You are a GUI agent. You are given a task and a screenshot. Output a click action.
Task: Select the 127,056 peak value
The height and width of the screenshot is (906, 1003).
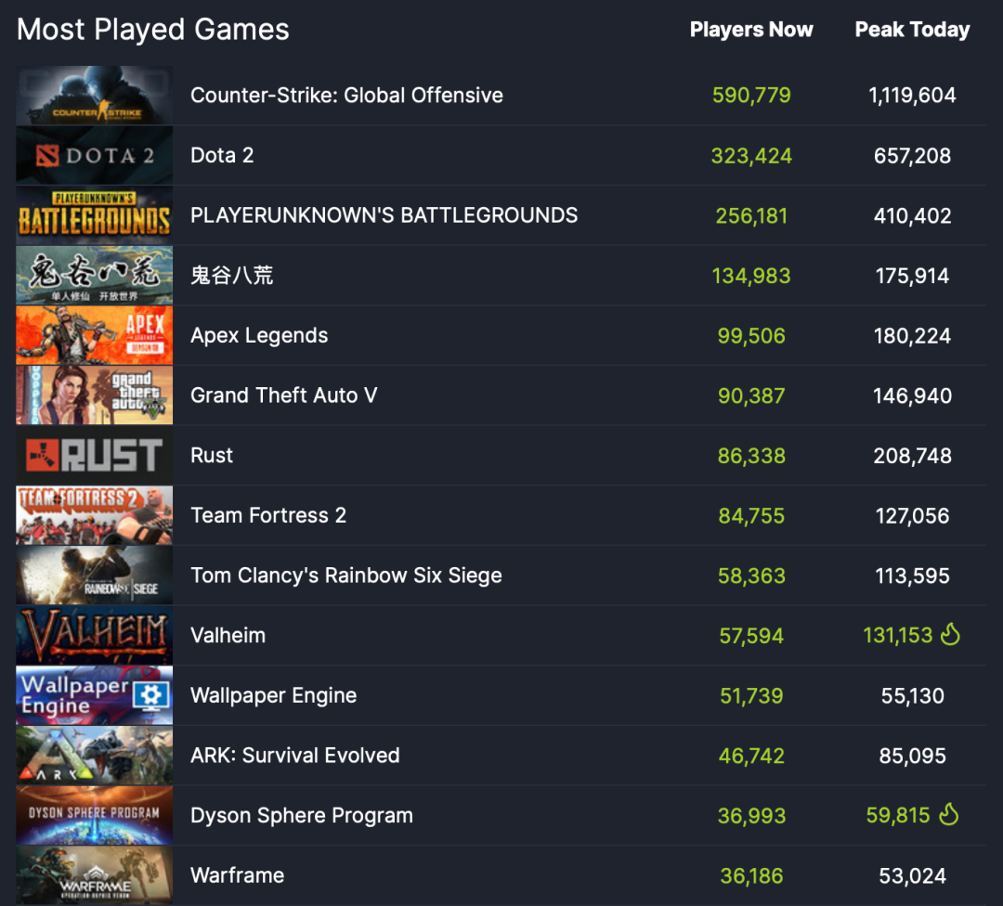[x=912, y=517]
